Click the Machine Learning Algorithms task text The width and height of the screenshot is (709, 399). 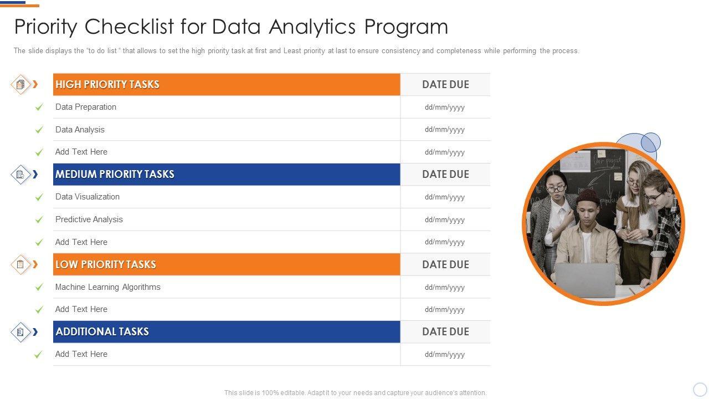108,287
